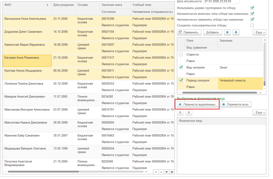Jump to first row of student list
The width and height of the screenshot is (273, 179).
(156, 172)
